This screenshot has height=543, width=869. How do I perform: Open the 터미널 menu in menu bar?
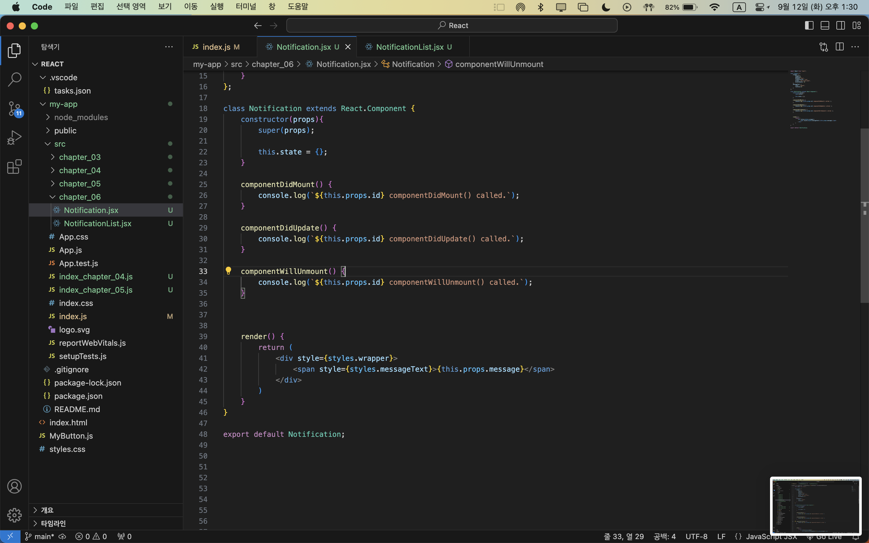(246, 7)
